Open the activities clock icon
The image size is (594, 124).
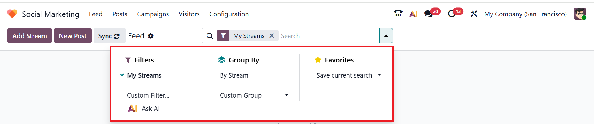pyautogui.click(x=452, y=14)
